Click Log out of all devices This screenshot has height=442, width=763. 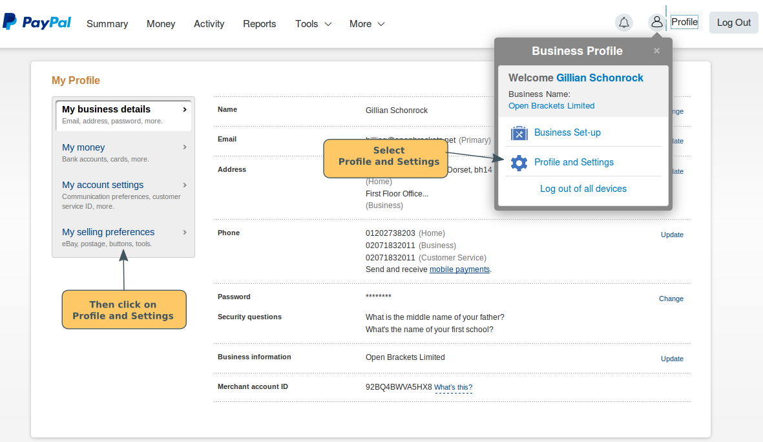coord(583,189)
